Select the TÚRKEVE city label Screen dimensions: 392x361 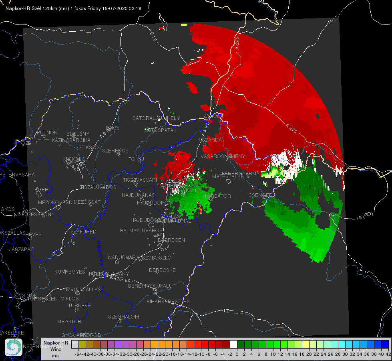(79, 305)
